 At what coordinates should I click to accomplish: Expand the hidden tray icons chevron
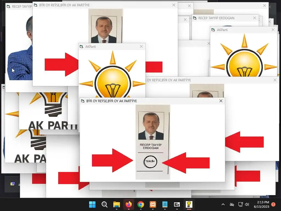(x=223, y=204)
